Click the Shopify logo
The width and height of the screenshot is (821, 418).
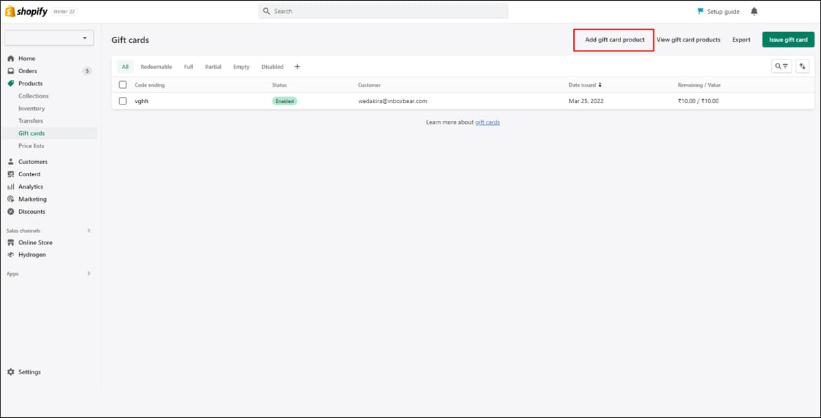tap(27, 12)
